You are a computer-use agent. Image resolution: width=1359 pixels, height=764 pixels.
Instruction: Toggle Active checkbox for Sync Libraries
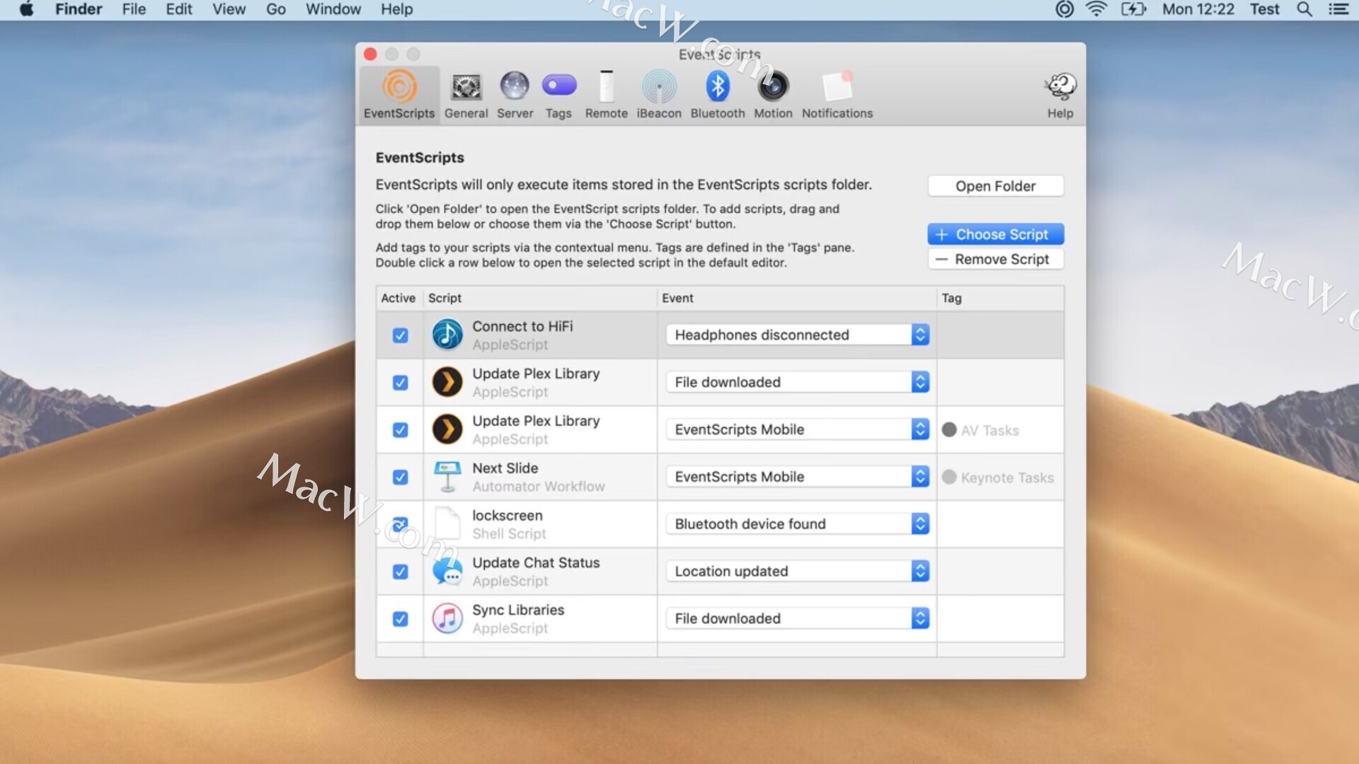tap(400, 619)
